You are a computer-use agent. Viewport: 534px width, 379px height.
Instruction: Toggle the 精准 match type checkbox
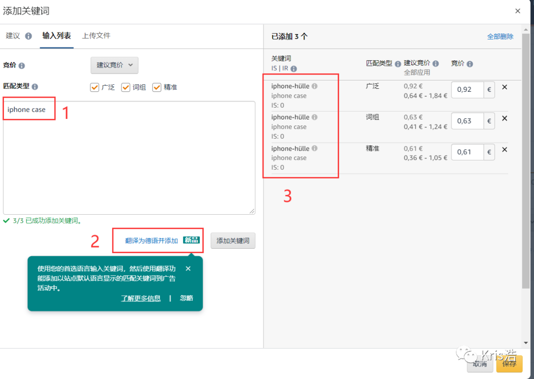pyautogui.click(x=157, y=87)
